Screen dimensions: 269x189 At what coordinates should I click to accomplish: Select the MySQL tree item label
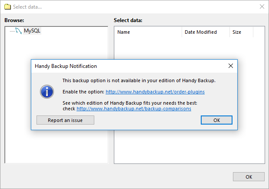pos(32,31)
